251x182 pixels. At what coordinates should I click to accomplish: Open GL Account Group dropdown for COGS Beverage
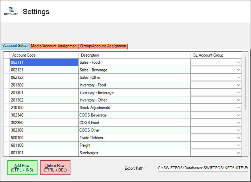(239, 115)
